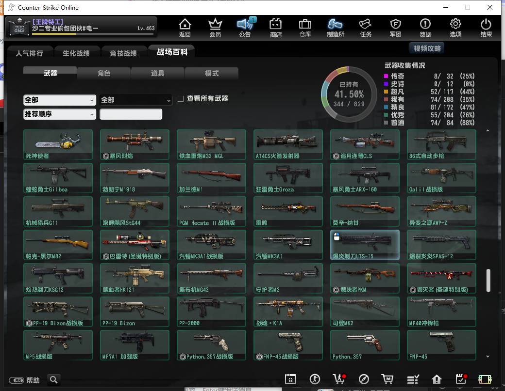
Task: Click the 视频攻略 button
Action: tap(427, 48)
